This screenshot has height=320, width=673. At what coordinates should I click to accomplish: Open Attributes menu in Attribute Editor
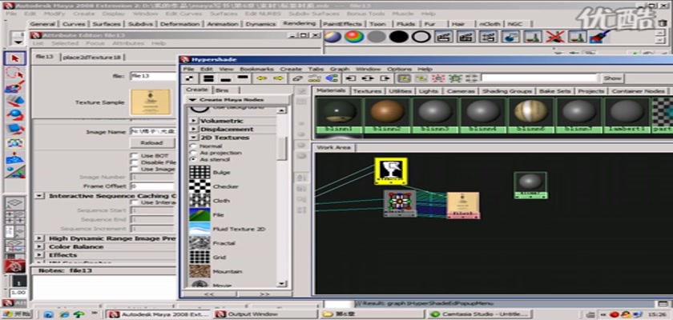click(128, 43)
